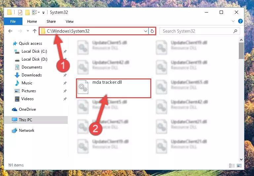The image size is (254, 176).
Task: Minimize the System32 window
Action: [x=206, y=12]
